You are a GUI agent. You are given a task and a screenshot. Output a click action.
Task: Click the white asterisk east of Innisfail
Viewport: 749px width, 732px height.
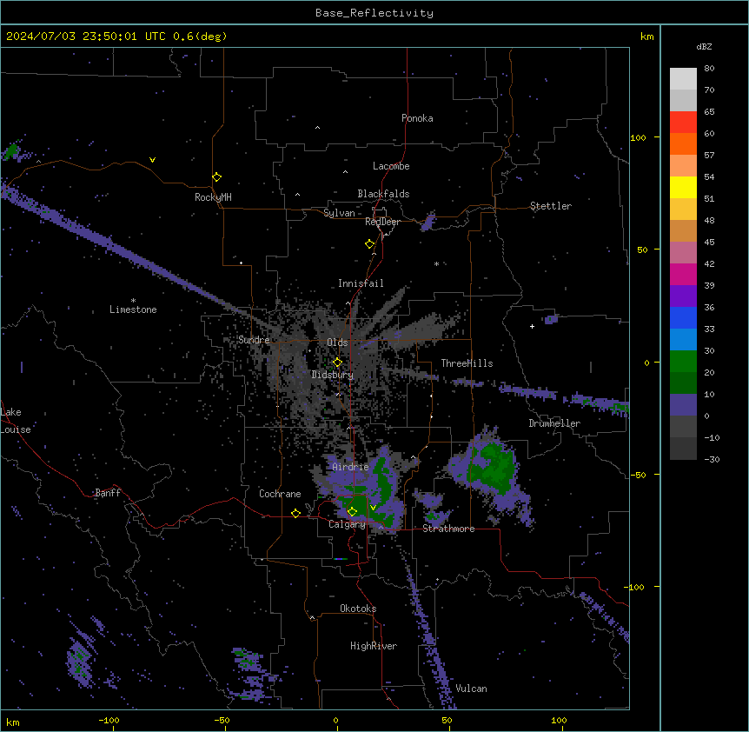(x=436, y=263)
